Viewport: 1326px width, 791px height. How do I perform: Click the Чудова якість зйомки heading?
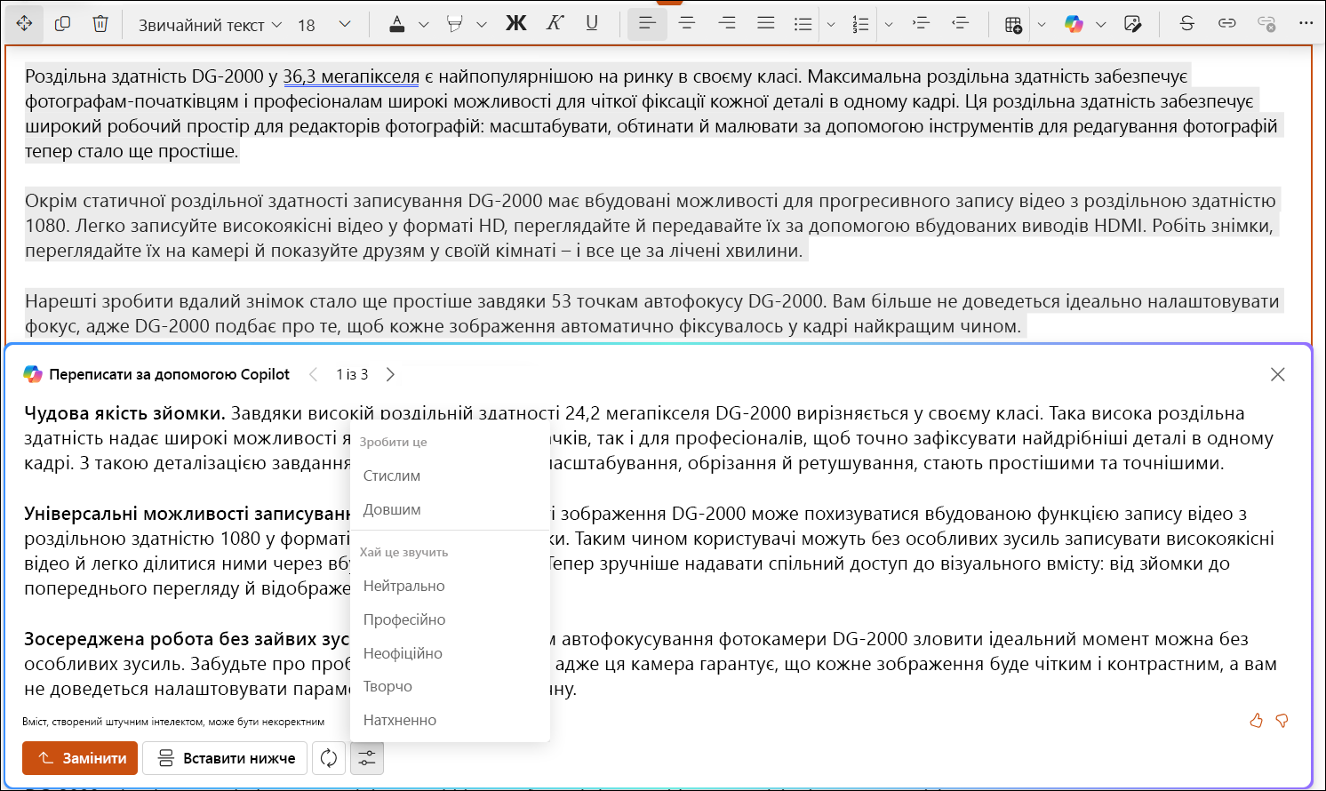pos(124,413)
